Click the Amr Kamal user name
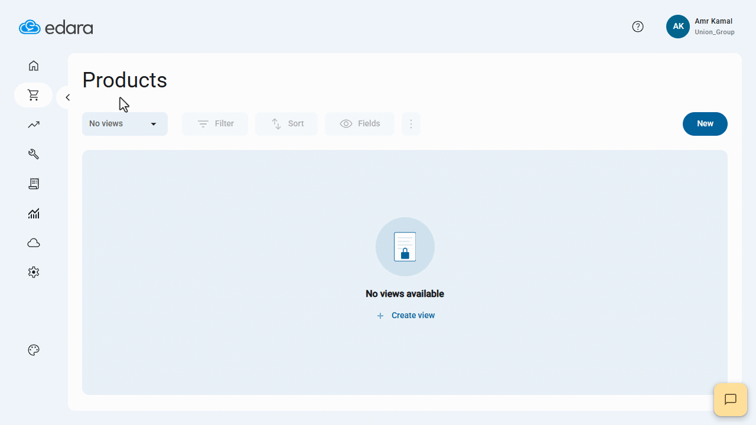756x425 pixels. [713, 21]
